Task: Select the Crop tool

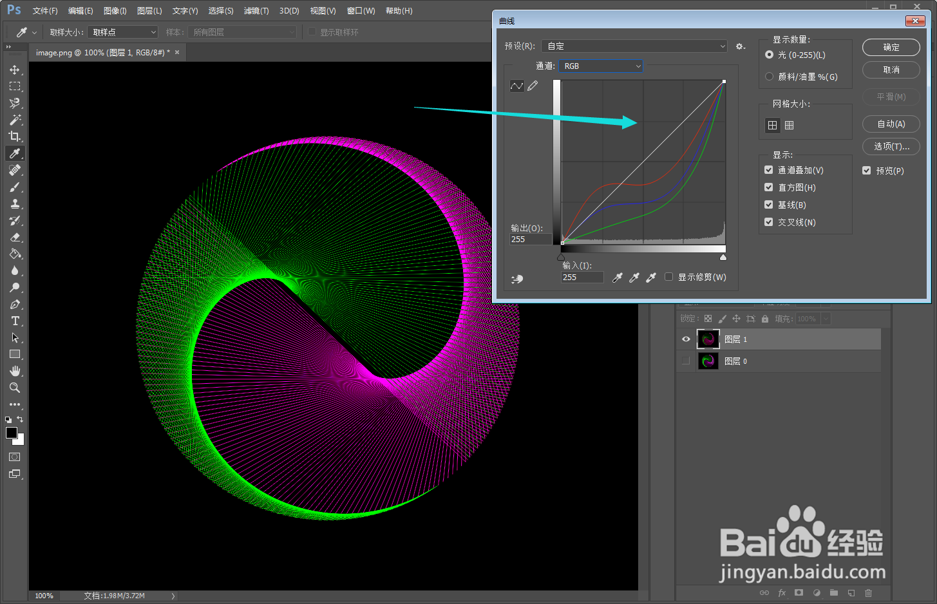Action: (x=15, y=137)
